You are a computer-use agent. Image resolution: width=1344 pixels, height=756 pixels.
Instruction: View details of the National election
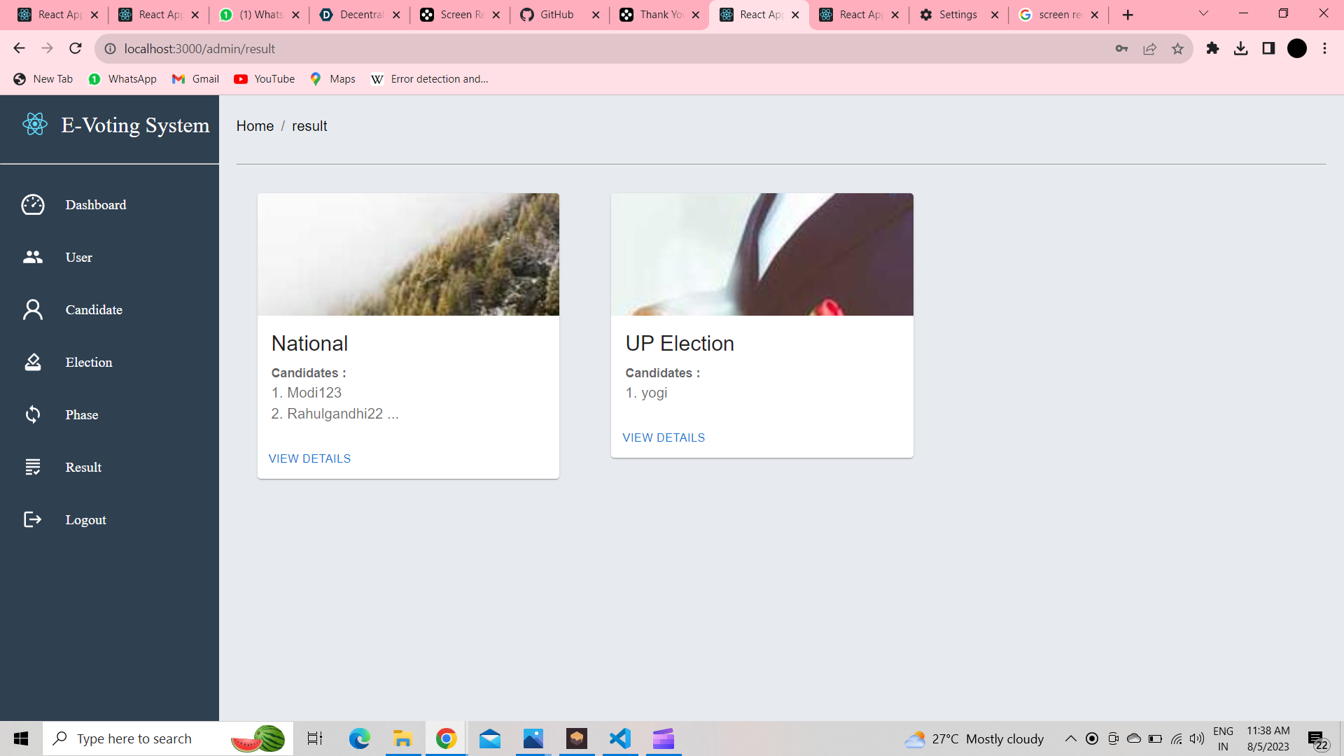tap(309, 458)
